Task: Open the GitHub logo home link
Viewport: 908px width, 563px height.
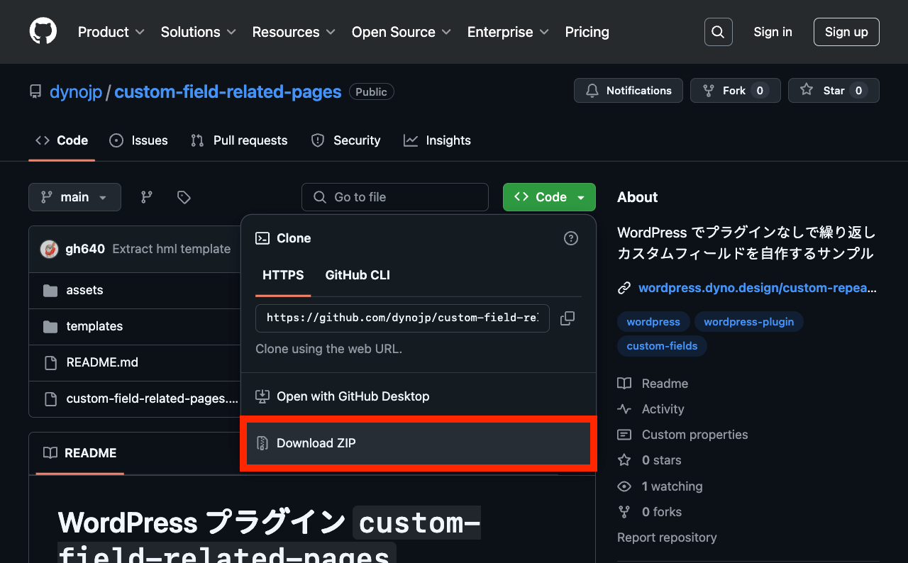Action: 43,32
